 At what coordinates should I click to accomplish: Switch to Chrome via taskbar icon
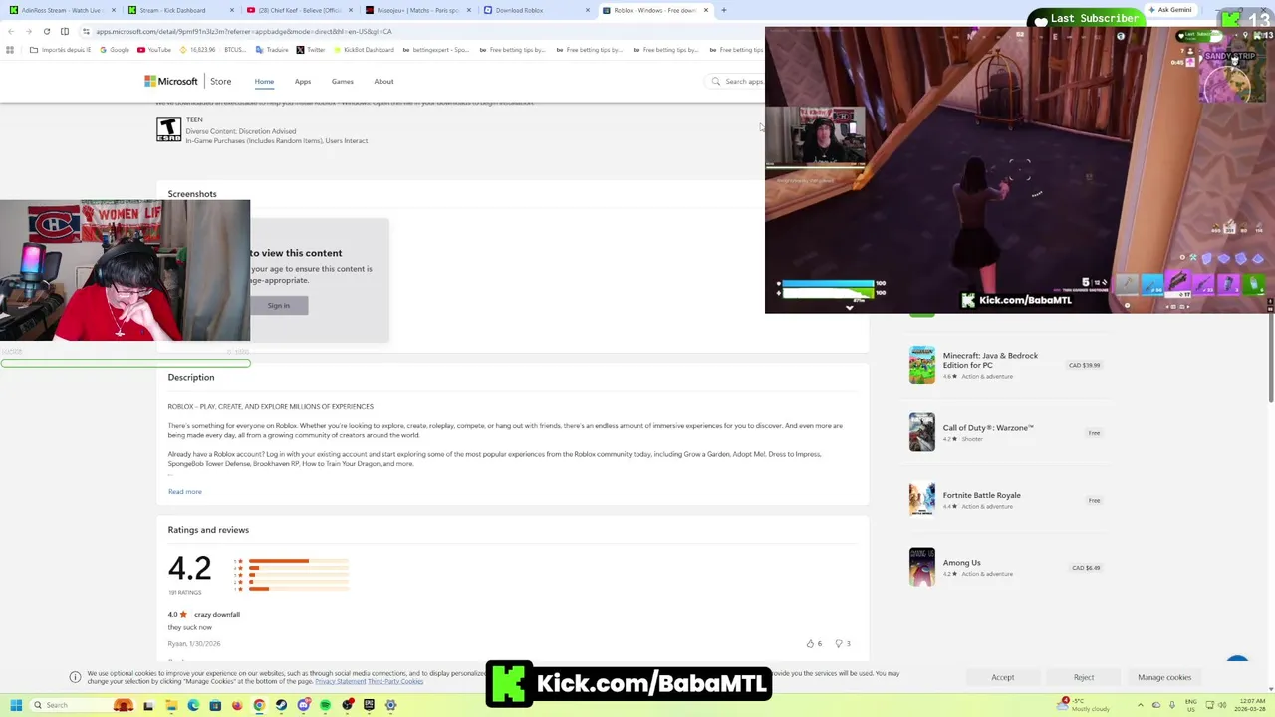tap(259, 705)
